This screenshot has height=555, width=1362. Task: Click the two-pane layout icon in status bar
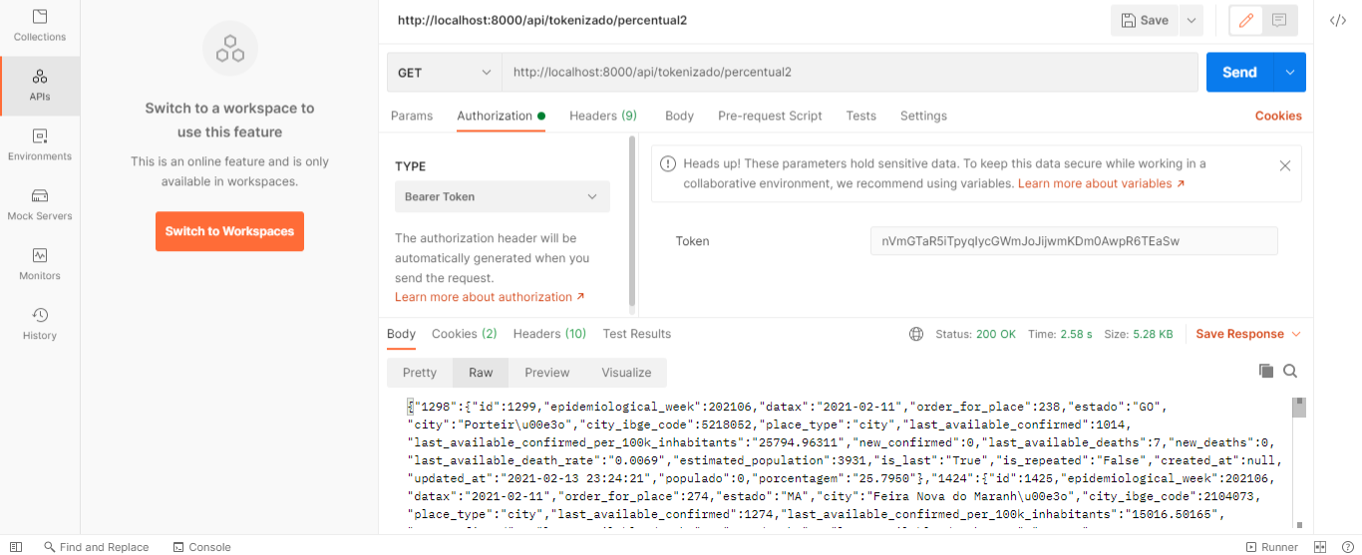pyautogui.click(x=1320, y=547)
